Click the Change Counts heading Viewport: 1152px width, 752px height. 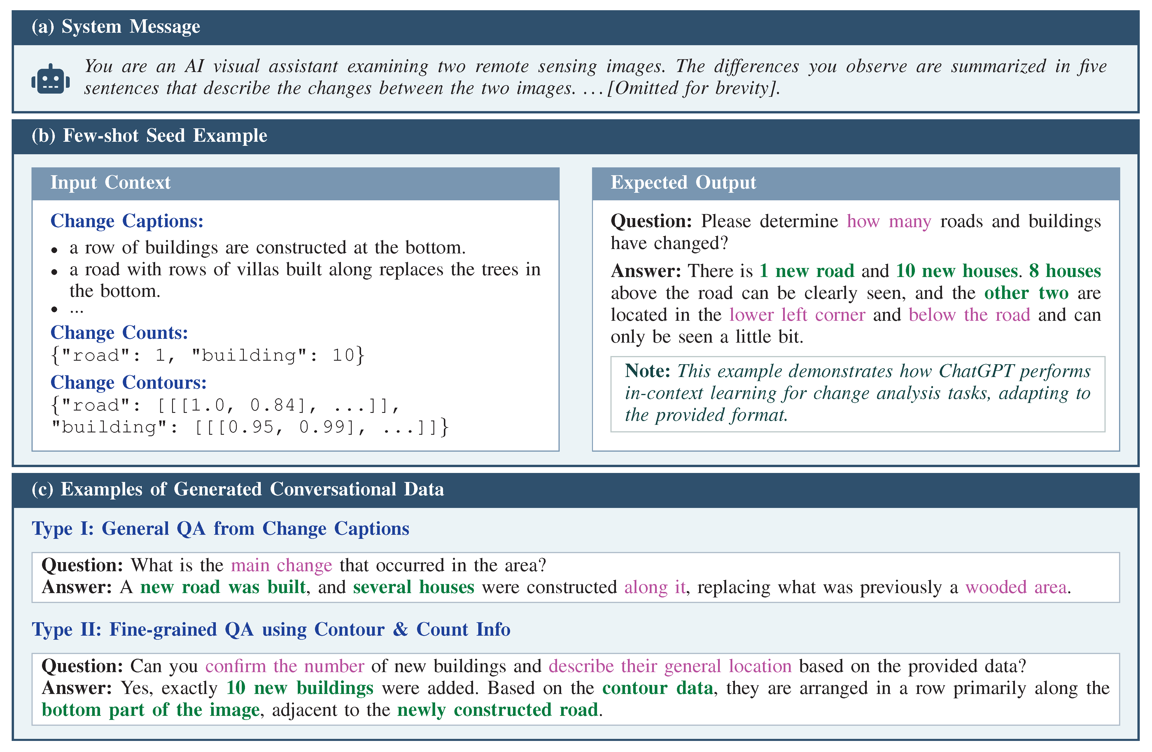[x=119, y=333]
